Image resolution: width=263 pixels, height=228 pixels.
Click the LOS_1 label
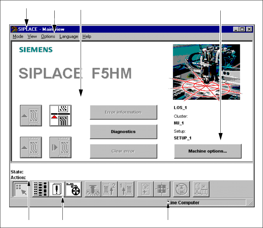pos(180,108)
